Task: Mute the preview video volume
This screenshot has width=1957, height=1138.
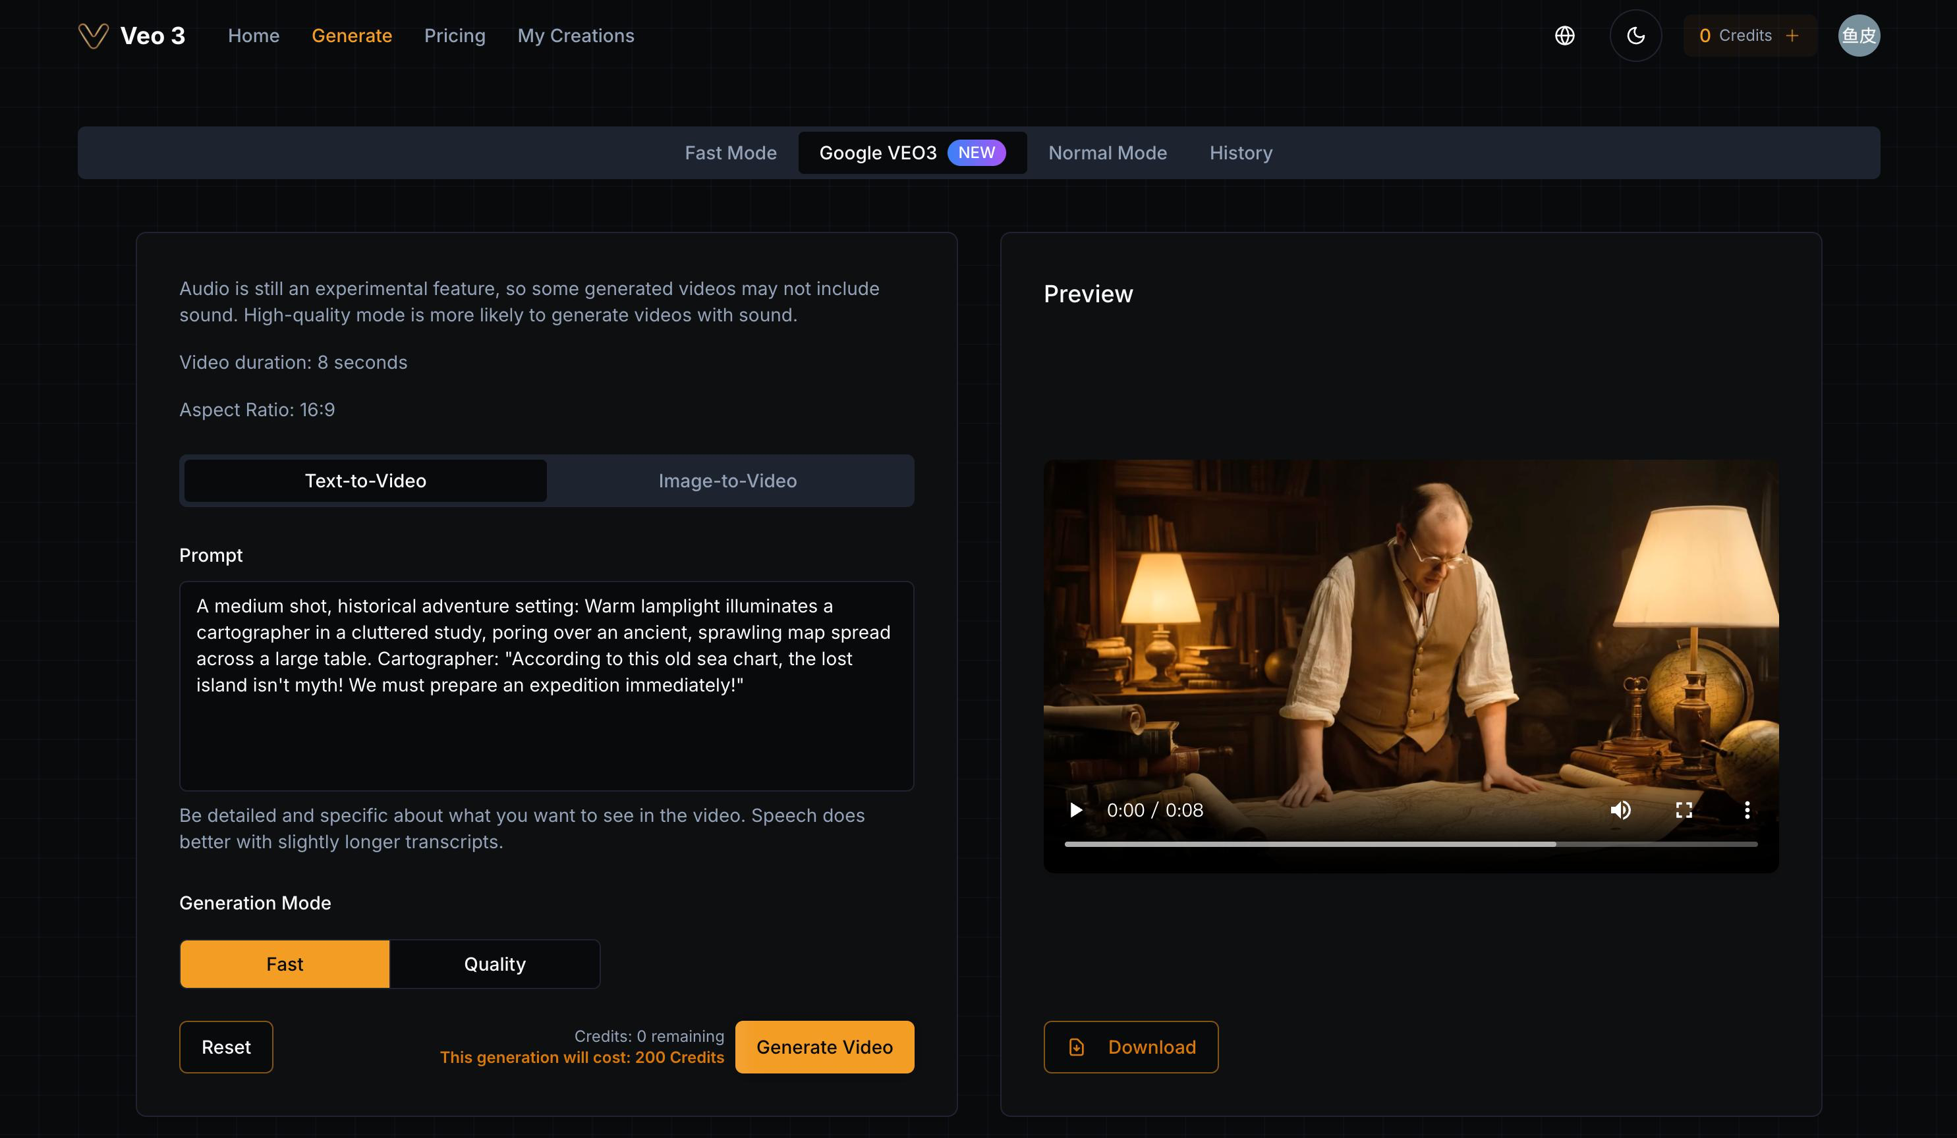Action: (x=1621, y=811)
